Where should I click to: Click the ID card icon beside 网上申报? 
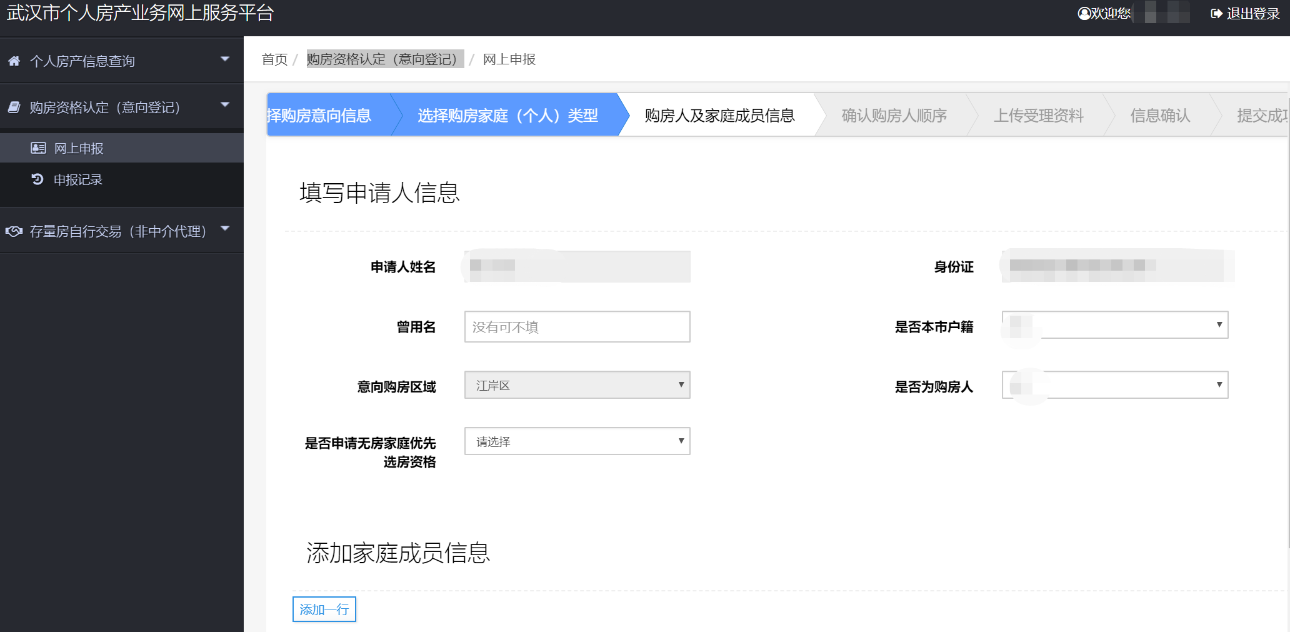pyautogui.click(x=38, y=148)
